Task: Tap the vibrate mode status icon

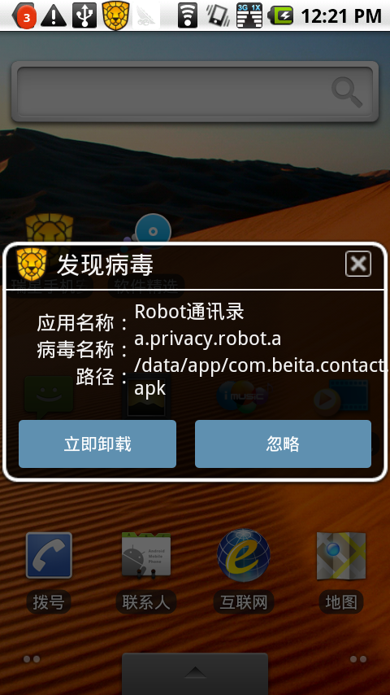Action: pyautogui.click(x=218, y=15)
